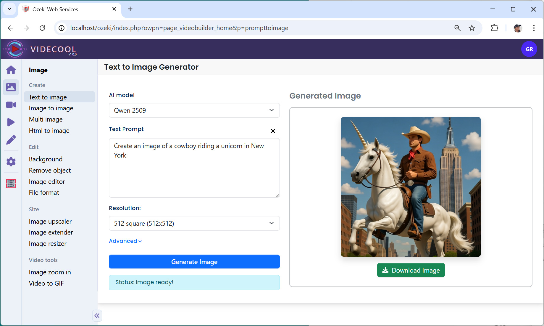Open the AI model dropdown
The width and height of the screenshot is (544, 326).
194,110
